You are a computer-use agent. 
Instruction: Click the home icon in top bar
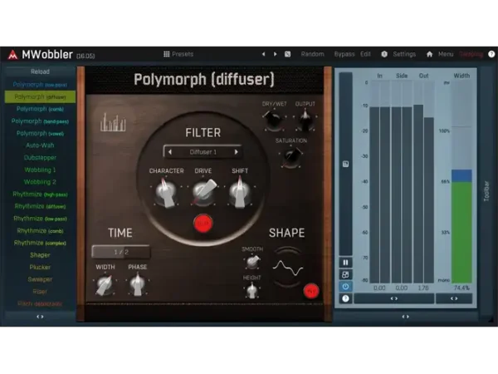coord(429,54)
